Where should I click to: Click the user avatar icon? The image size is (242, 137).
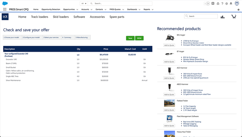[237, 3]
